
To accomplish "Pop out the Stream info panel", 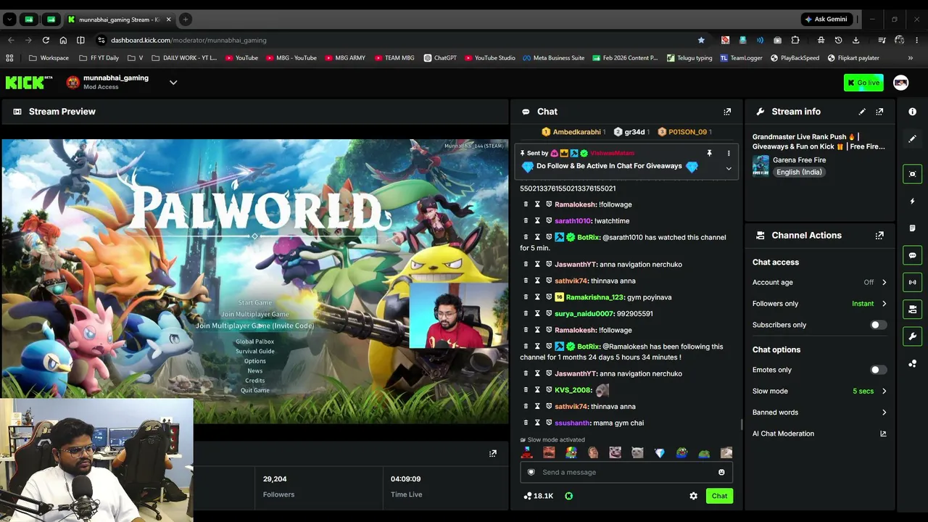I will 879,112.
